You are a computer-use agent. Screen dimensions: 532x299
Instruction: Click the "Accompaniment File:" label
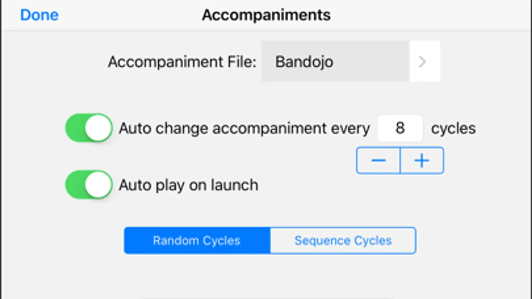[182, 62]
